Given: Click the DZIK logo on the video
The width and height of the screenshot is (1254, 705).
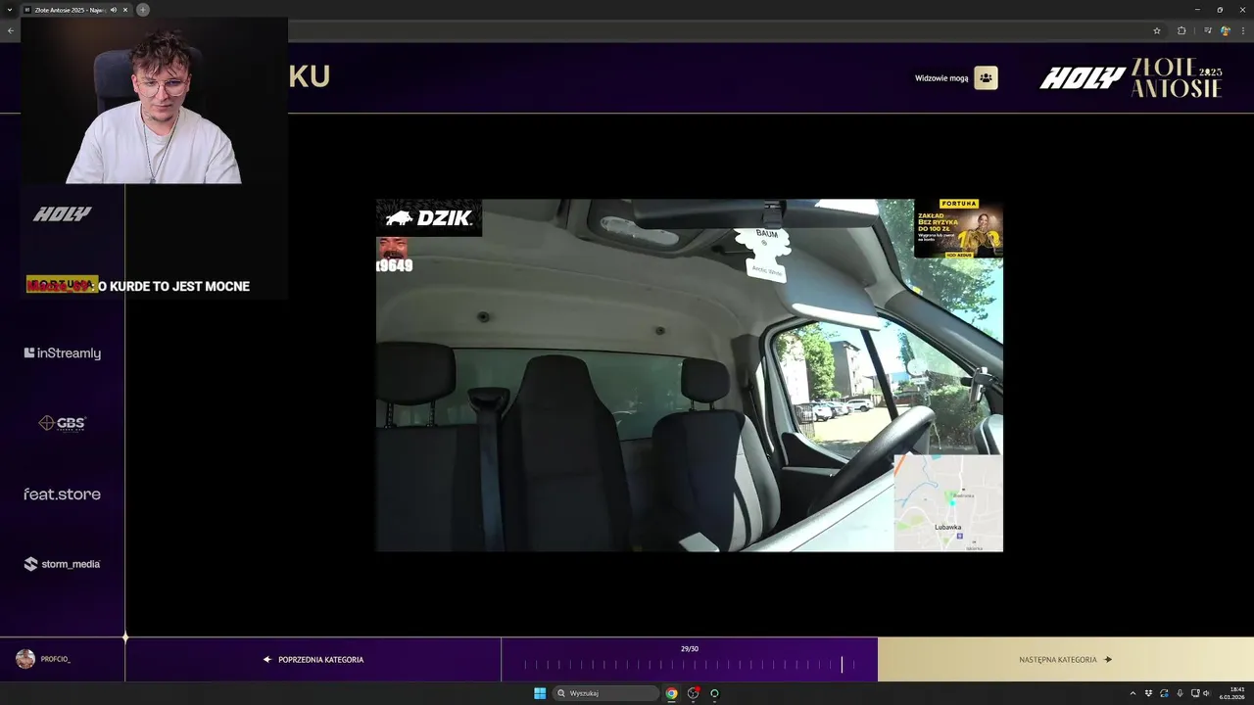Looking at the screenshot, I should (x=429, y=217).
